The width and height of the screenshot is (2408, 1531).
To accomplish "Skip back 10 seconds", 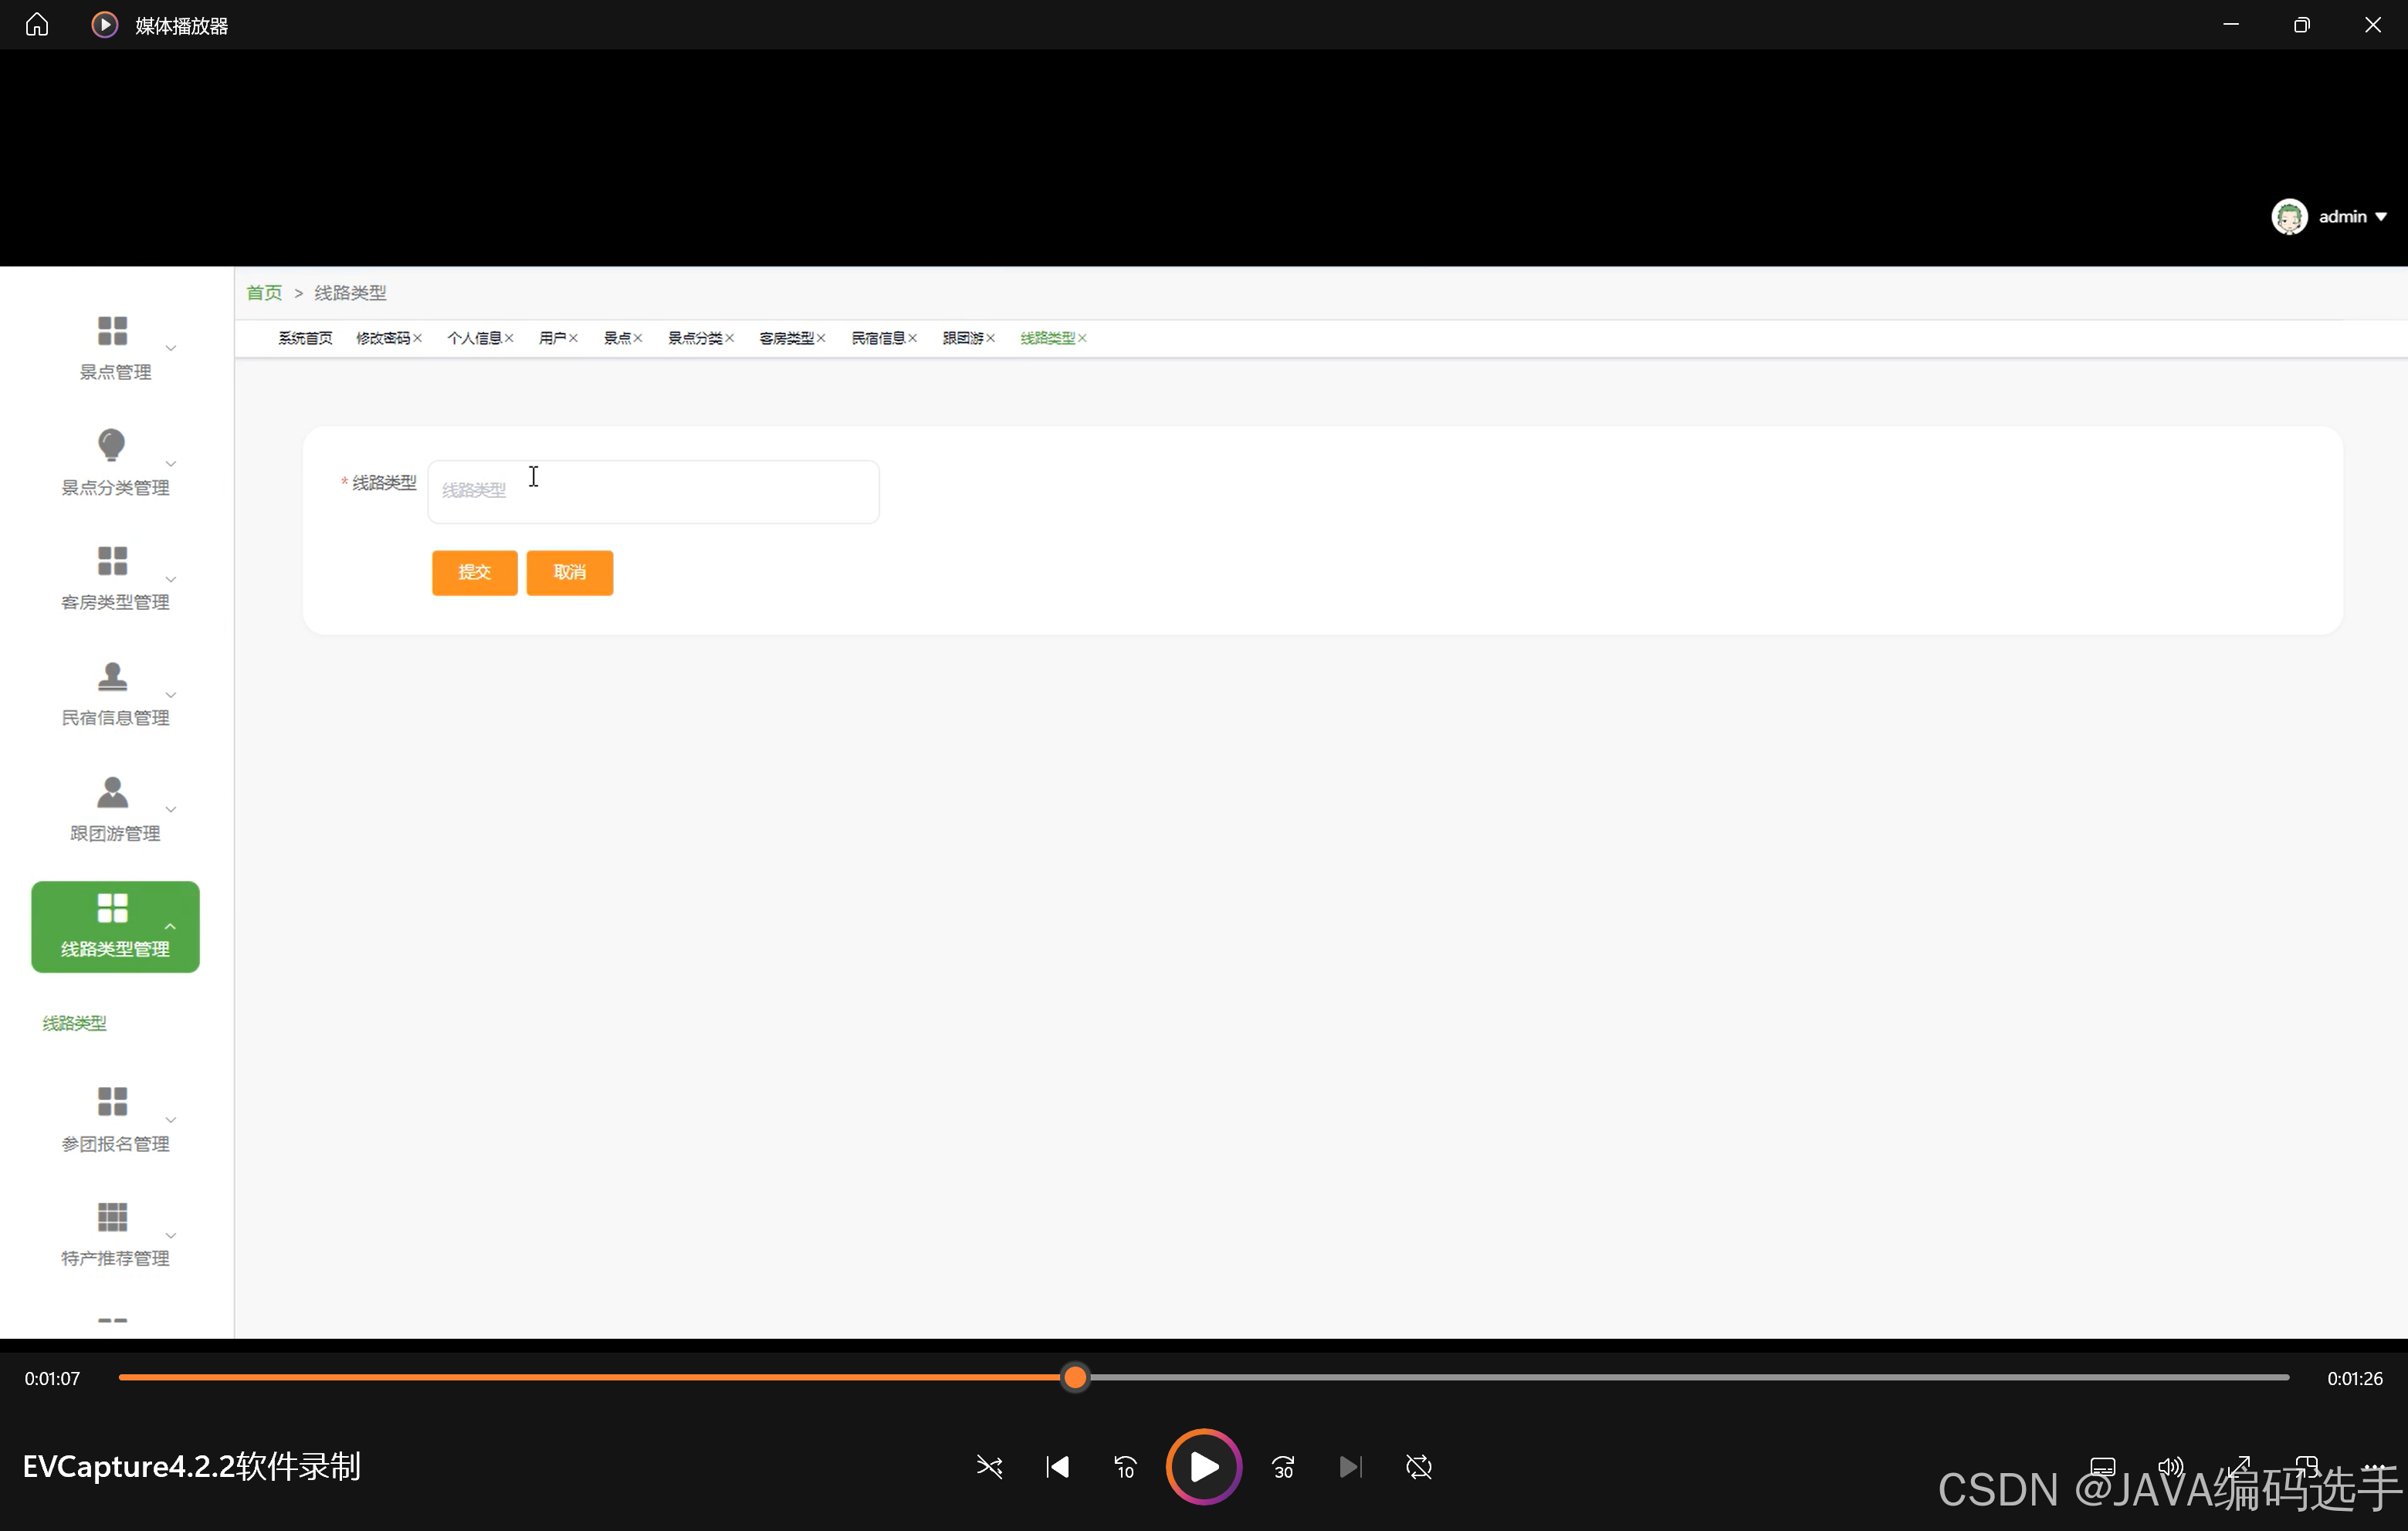I will tap(1125, 1466).
